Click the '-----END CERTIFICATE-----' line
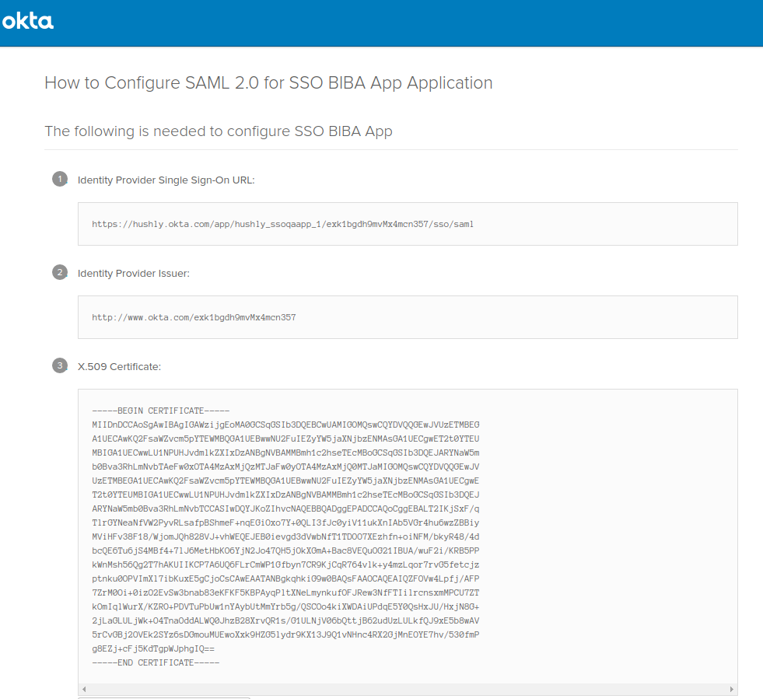This screenshot has height=699, width=763. 156,663
